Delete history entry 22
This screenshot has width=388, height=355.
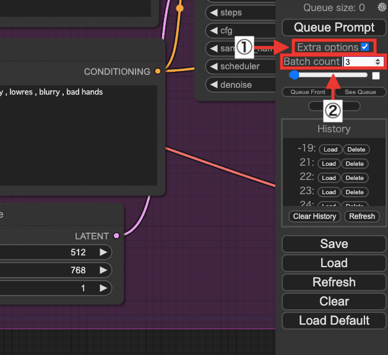355,178
